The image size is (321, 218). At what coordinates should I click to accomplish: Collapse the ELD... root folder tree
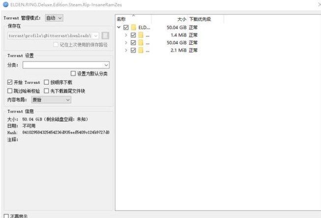(x=119, y=27)
